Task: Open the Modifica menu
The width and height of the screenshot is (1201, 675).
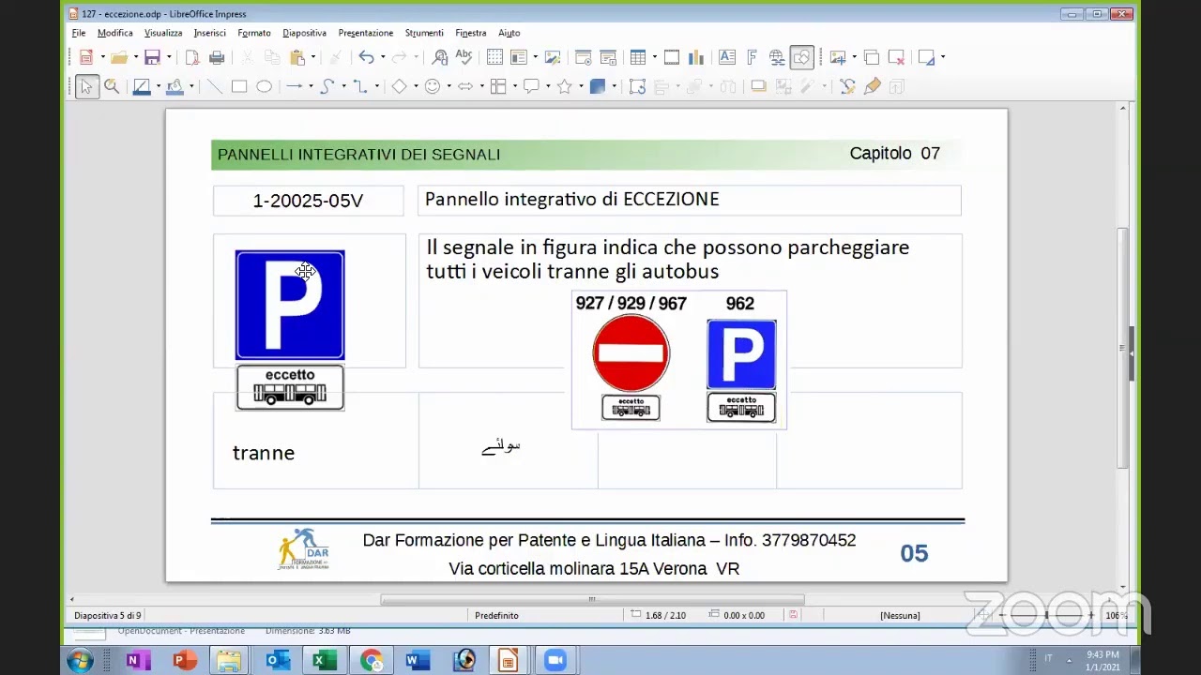Action: tap(115, 33)
